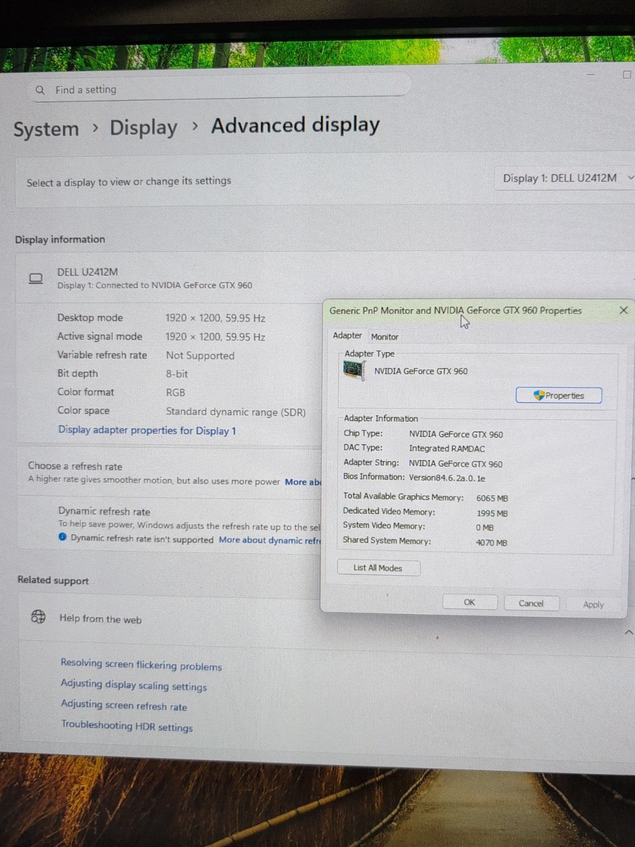
Task: Confirm the dialog with OK
Action: coord(469,602)
